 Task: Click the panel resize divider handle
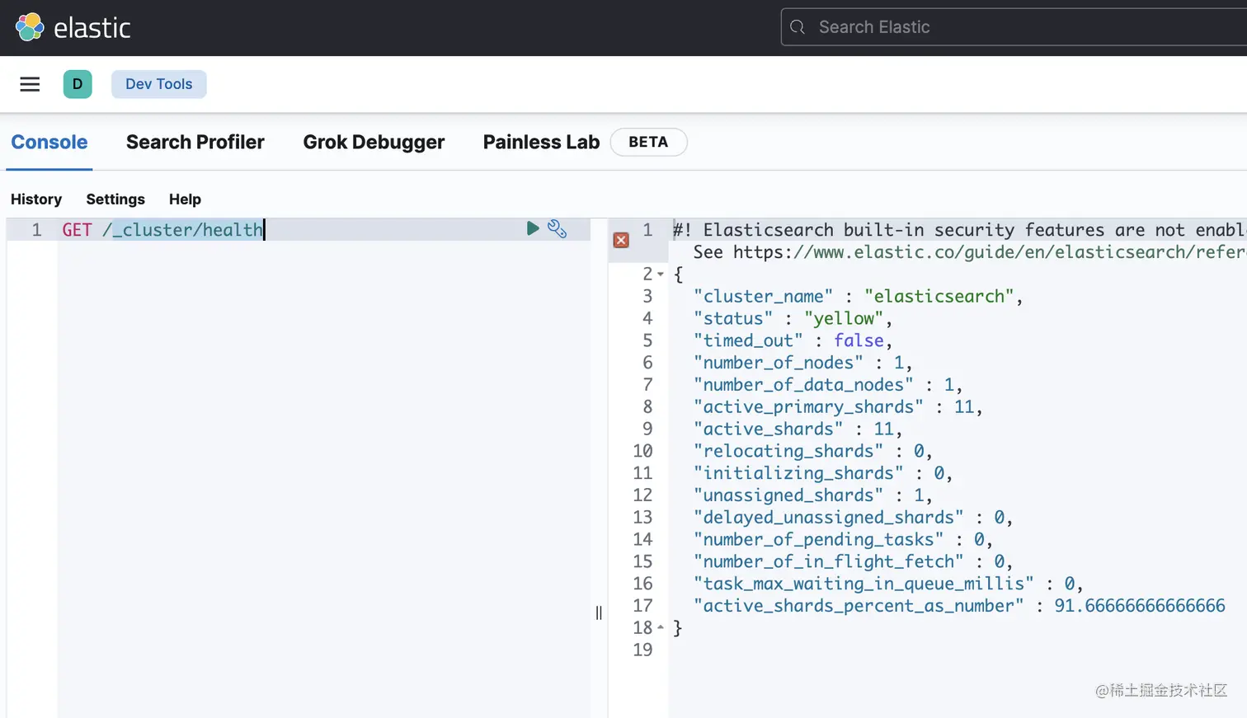pos(599,612)
